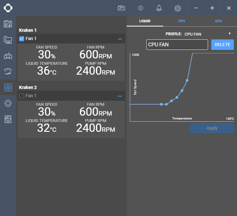Image resolution: width=237 pixels, height=216 pixels.
Task: Check the Kraken 2 Fan 1 checkbox
Action: [x=22, y=96]
